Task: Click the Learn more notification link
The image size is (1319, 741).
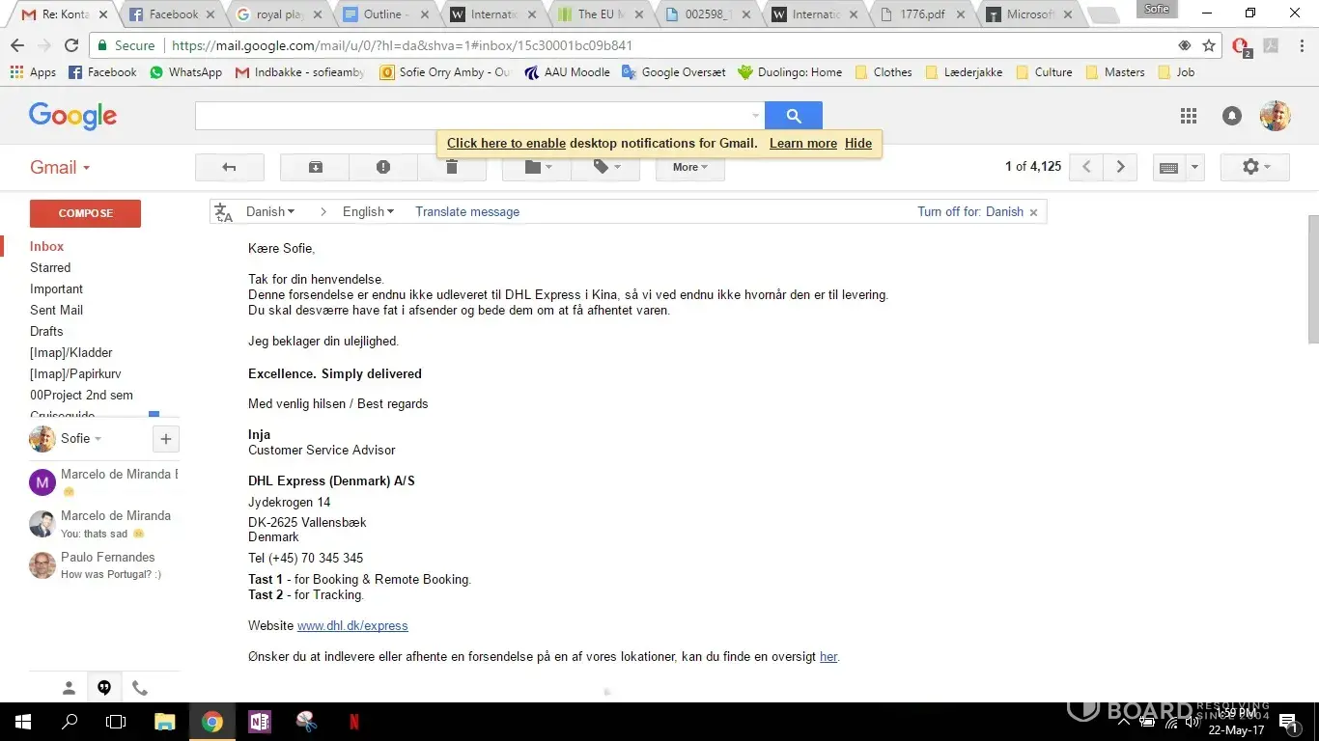Action: (x=803, y=143)
